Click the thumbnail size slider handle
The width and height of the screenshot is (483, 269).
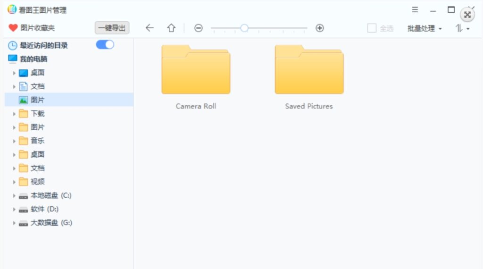244,28
